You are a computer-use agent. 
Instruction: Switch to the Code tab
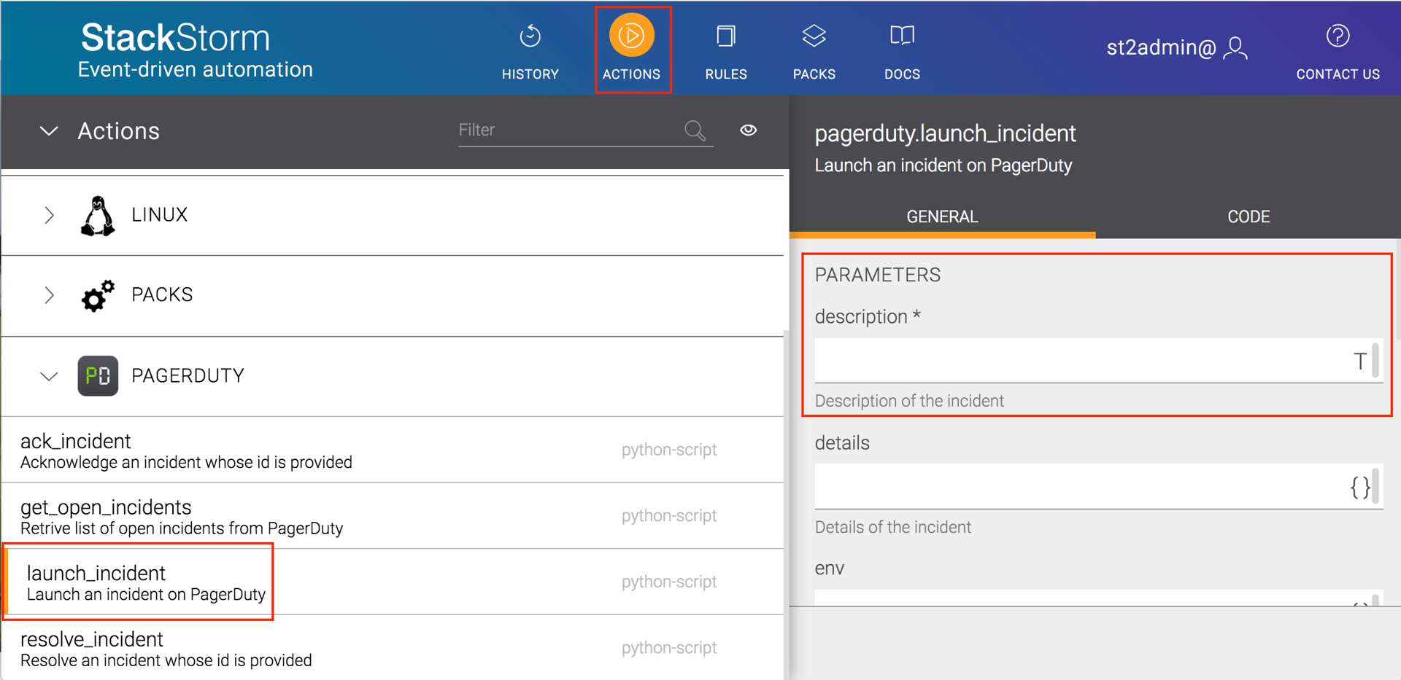[1248, 217]
